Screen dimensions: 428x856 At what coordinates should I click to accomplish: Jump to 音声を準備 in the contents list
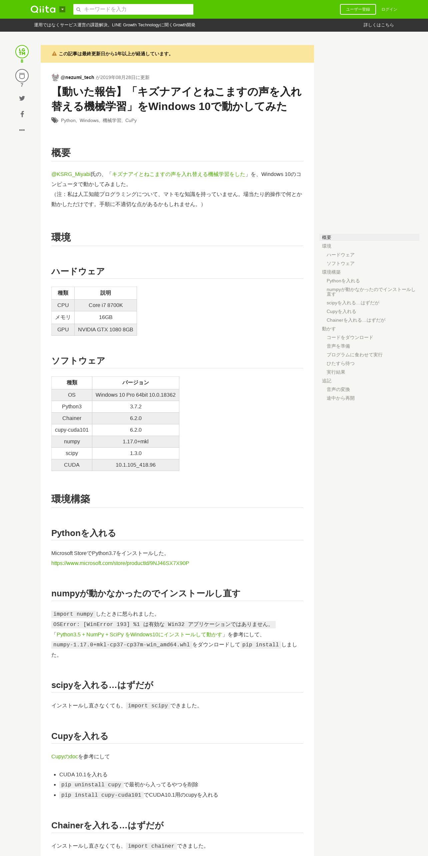pyautogui.click(x=338, y=346)
